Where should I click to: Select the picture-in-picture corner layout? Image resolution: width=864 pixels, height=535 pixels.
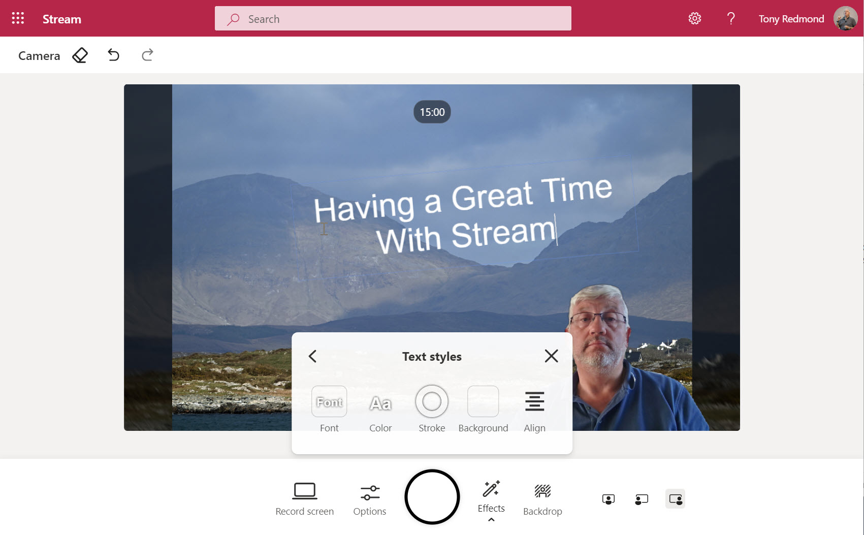pos(675,499)
